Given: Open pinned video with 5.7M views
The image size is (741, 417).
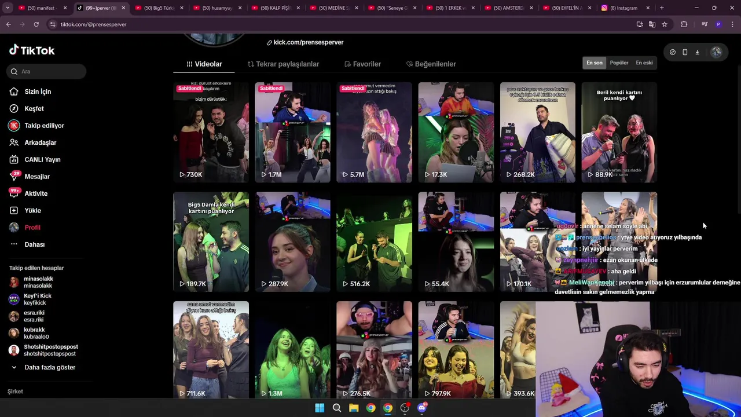Looking at the screenshot, I should click(374, 132).
